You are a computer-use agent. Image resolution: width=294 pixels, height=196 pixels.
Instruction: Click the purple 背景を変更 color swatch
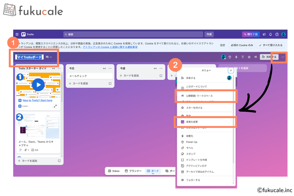183,122
